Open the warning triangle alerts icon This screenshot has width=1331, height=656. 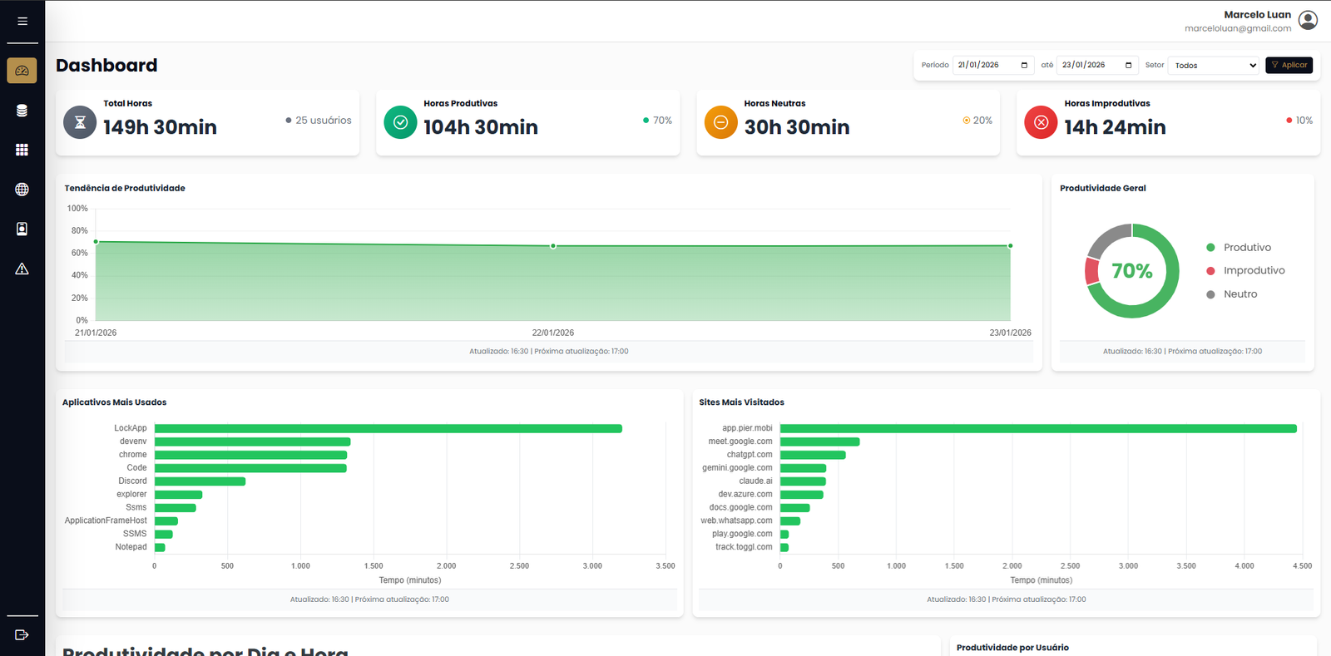22,269
